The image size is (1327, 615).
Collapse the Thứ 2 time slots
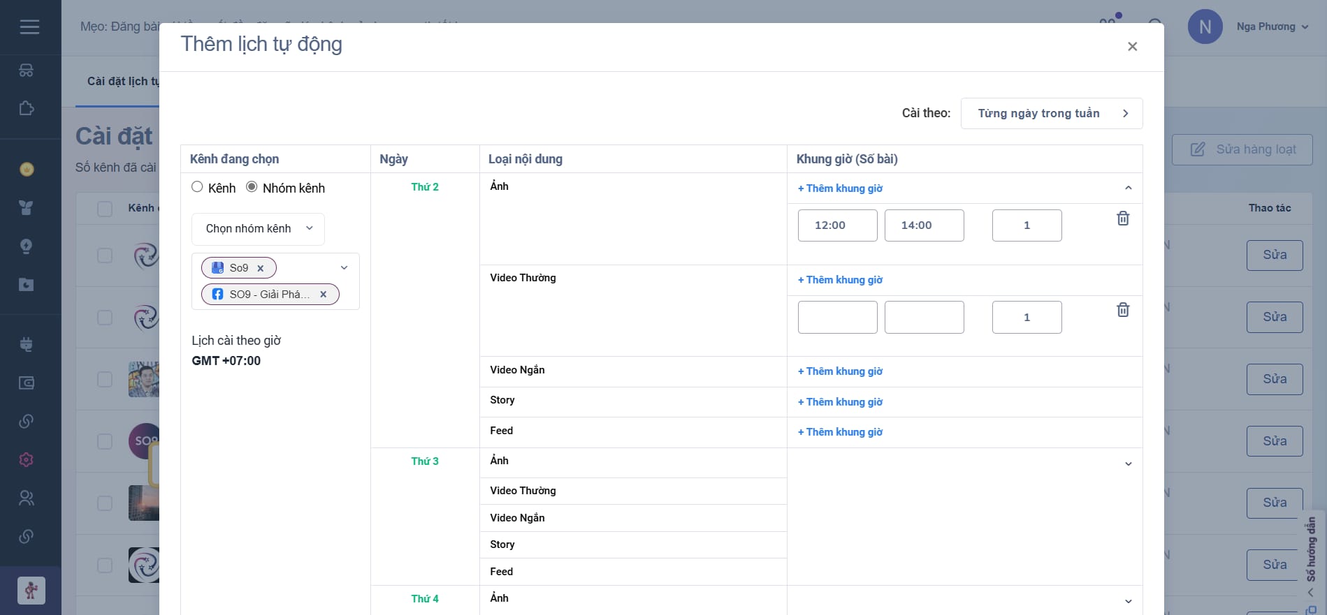tap(1128, 188)
